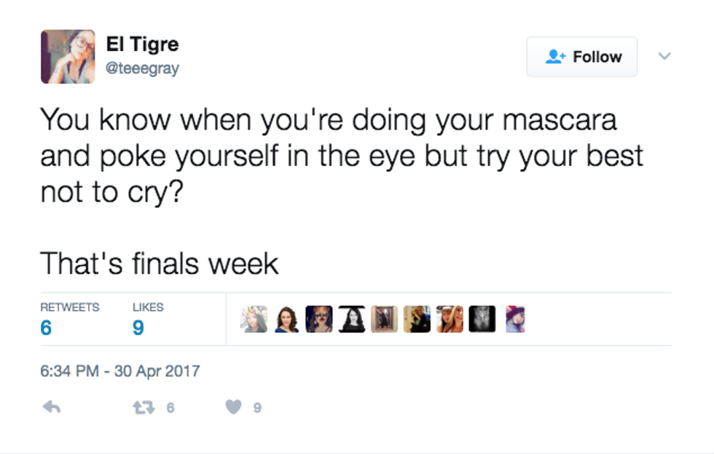Open the tweet options chevron menu
This screenshot has width=714, height=454.
pyautogui.click(x=664, y=56)
